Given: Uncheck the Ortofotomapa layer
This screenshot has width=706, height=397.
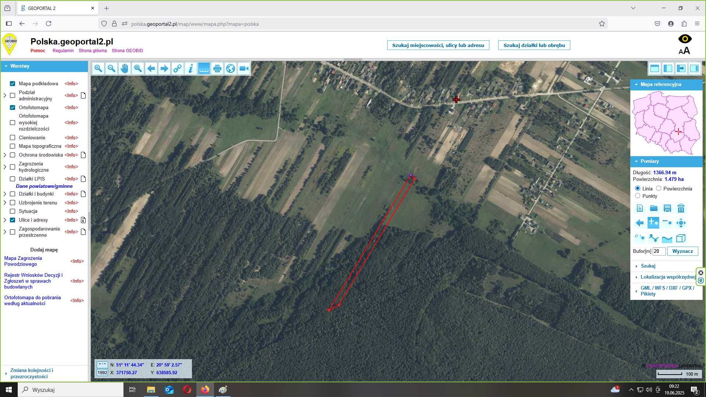Looking at the screenshot, I should [x=13, y=107].
